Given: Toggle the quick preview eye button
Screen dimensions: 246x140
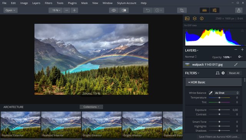Looking at the screenshot, I should (x=114, y=10).
